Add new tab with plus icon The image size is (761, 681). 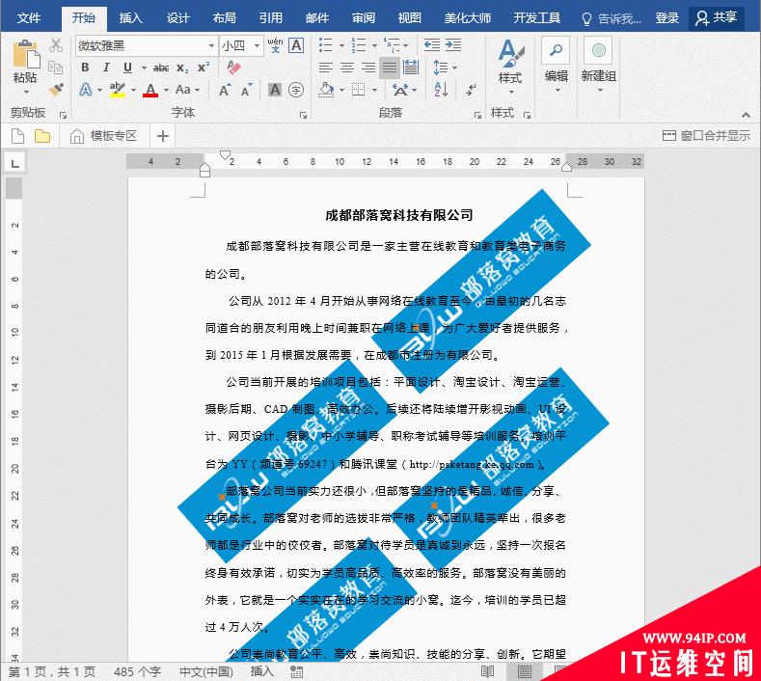tap(163, 136)
